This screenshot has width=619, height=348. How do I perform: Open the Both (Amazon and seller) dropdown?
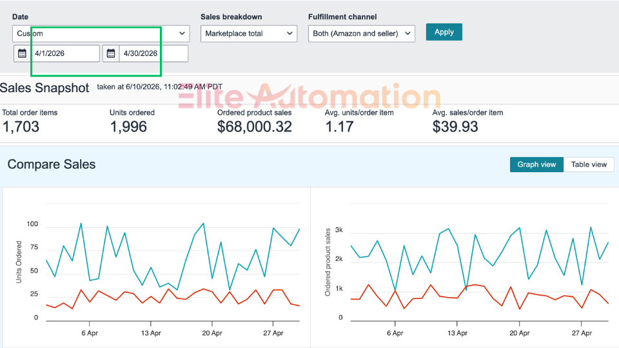362,34
